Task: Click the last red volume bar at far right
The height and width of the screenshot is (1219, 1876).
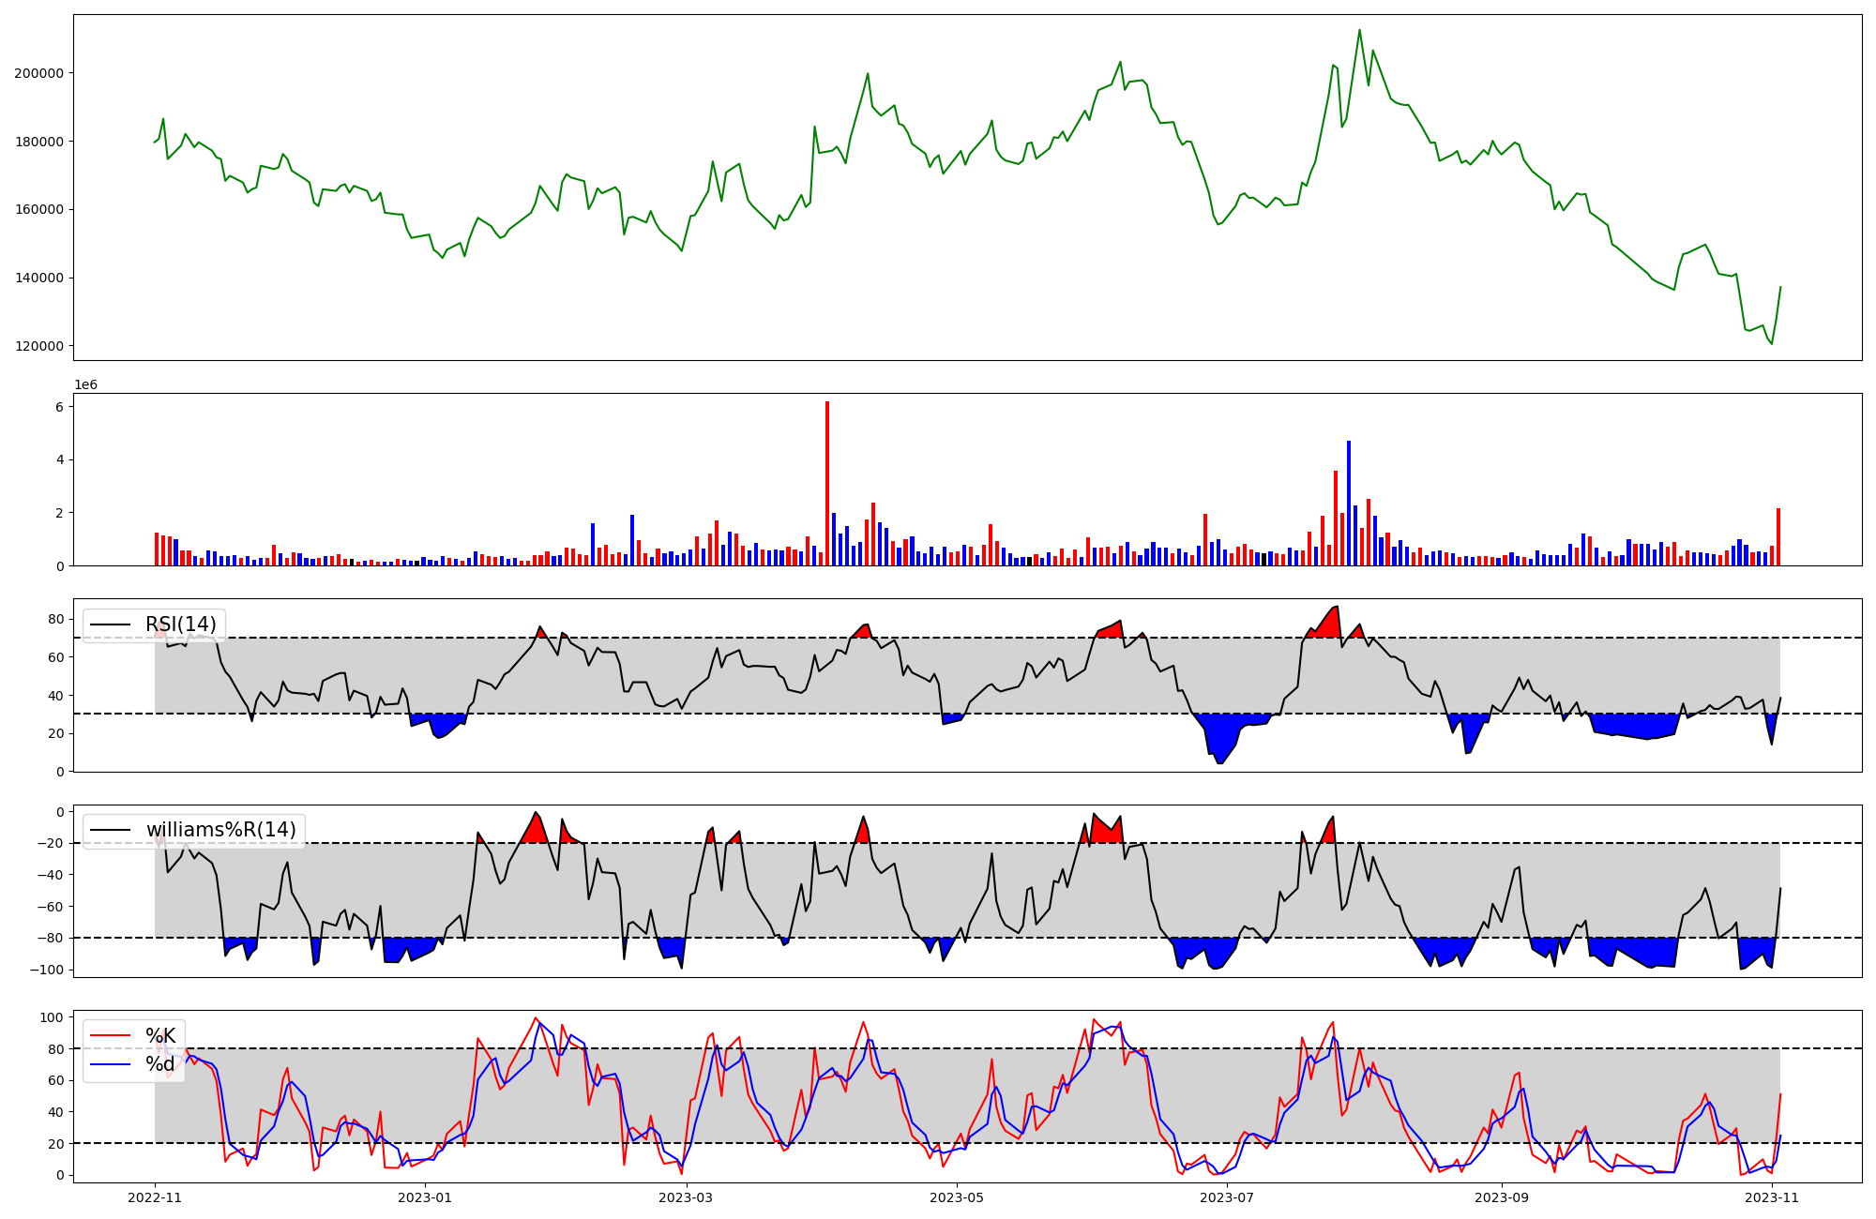Action: tap(1778, 536)
